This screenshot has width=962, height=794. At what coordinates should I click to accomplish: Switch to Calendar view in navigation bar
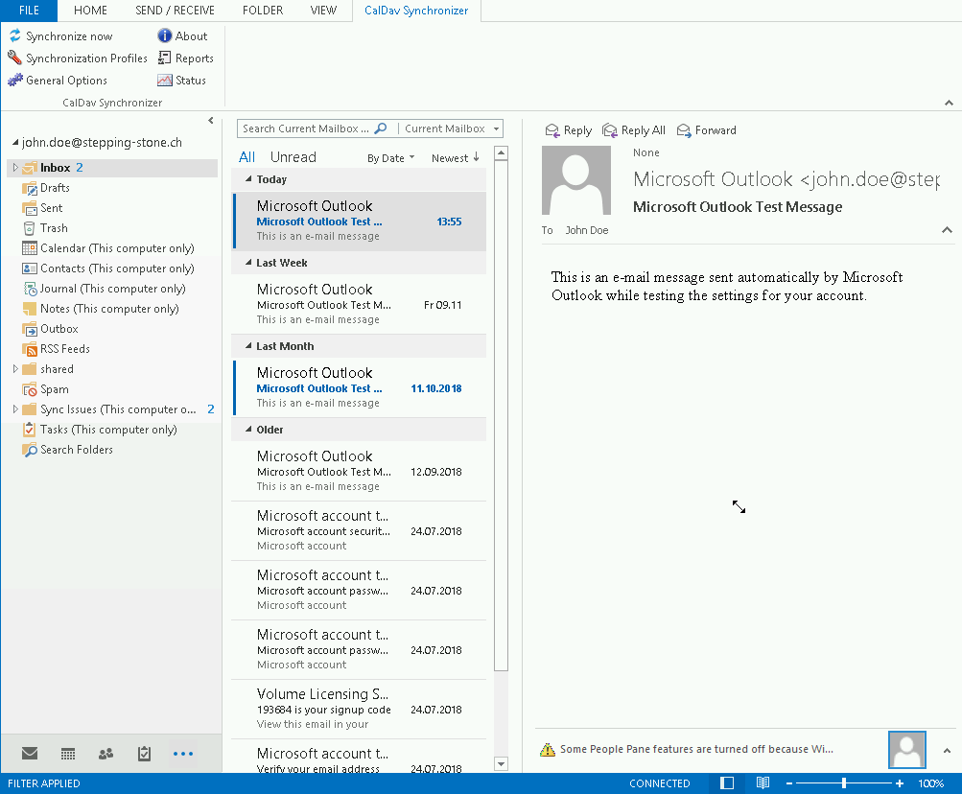68,755
